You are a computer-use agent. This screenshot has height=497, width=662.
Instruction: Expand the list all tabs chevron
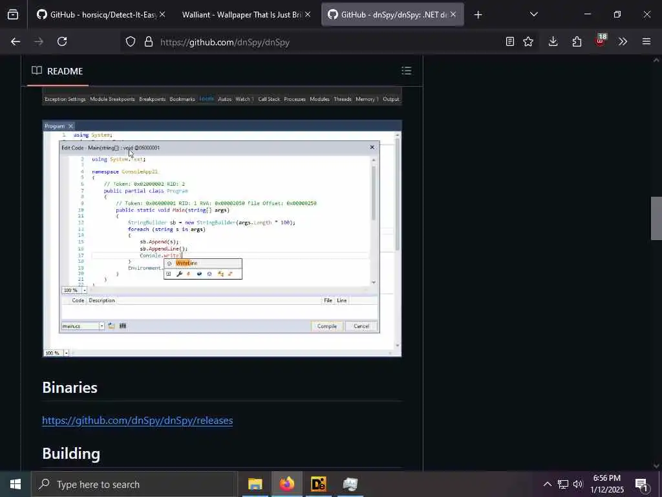(533, 15)
